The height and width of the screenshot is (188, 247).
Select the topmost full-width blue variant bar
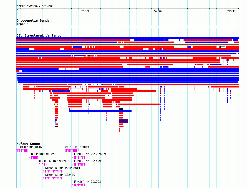click(128, 38)
